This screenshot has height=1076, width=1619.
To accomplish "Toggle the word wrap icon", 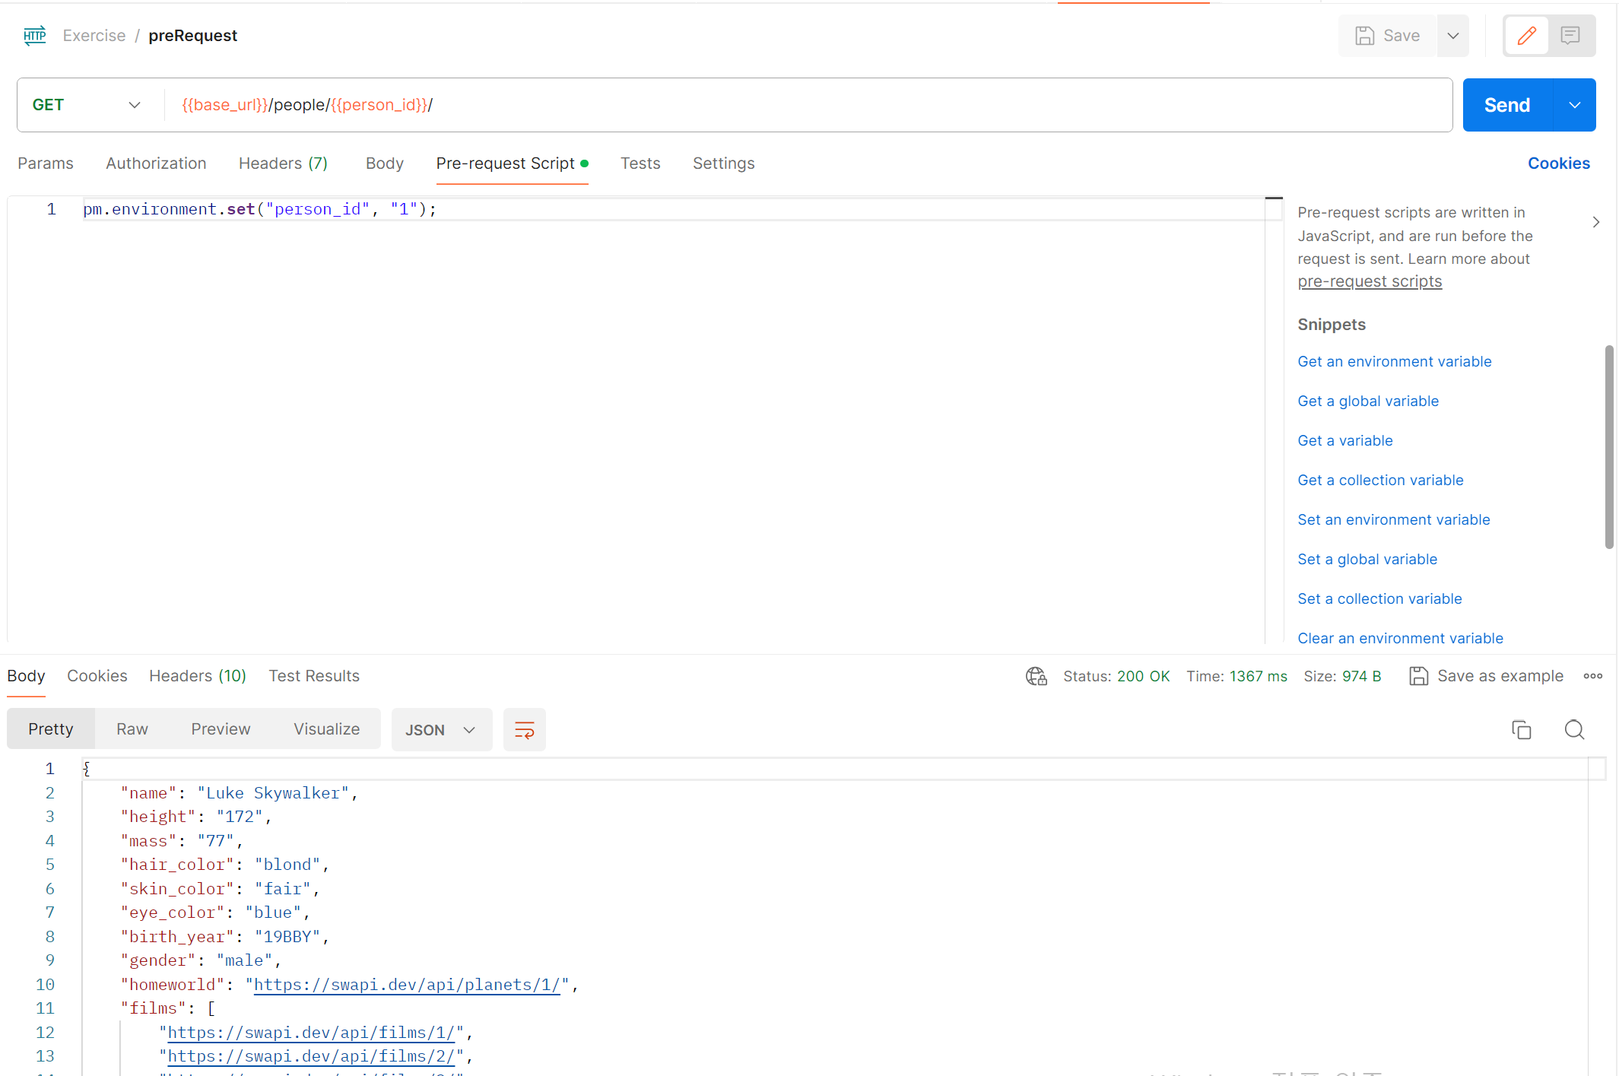I will 525,730.
